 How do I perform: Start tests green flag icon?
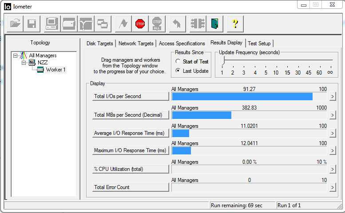coord(123,24)
